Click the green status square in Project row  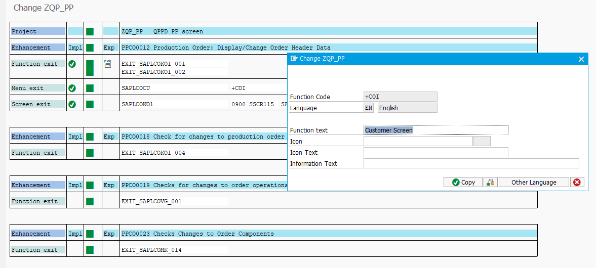coord(90,31)
